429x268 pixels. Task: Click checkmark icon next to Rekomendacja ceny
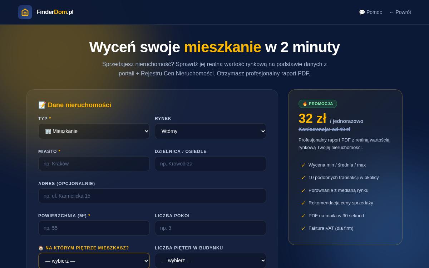coord(304,203)
